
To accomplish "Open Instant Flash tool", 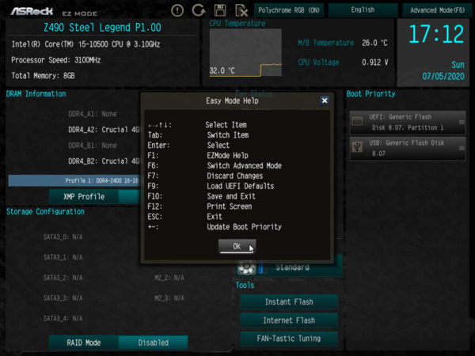I will point(289,302).
